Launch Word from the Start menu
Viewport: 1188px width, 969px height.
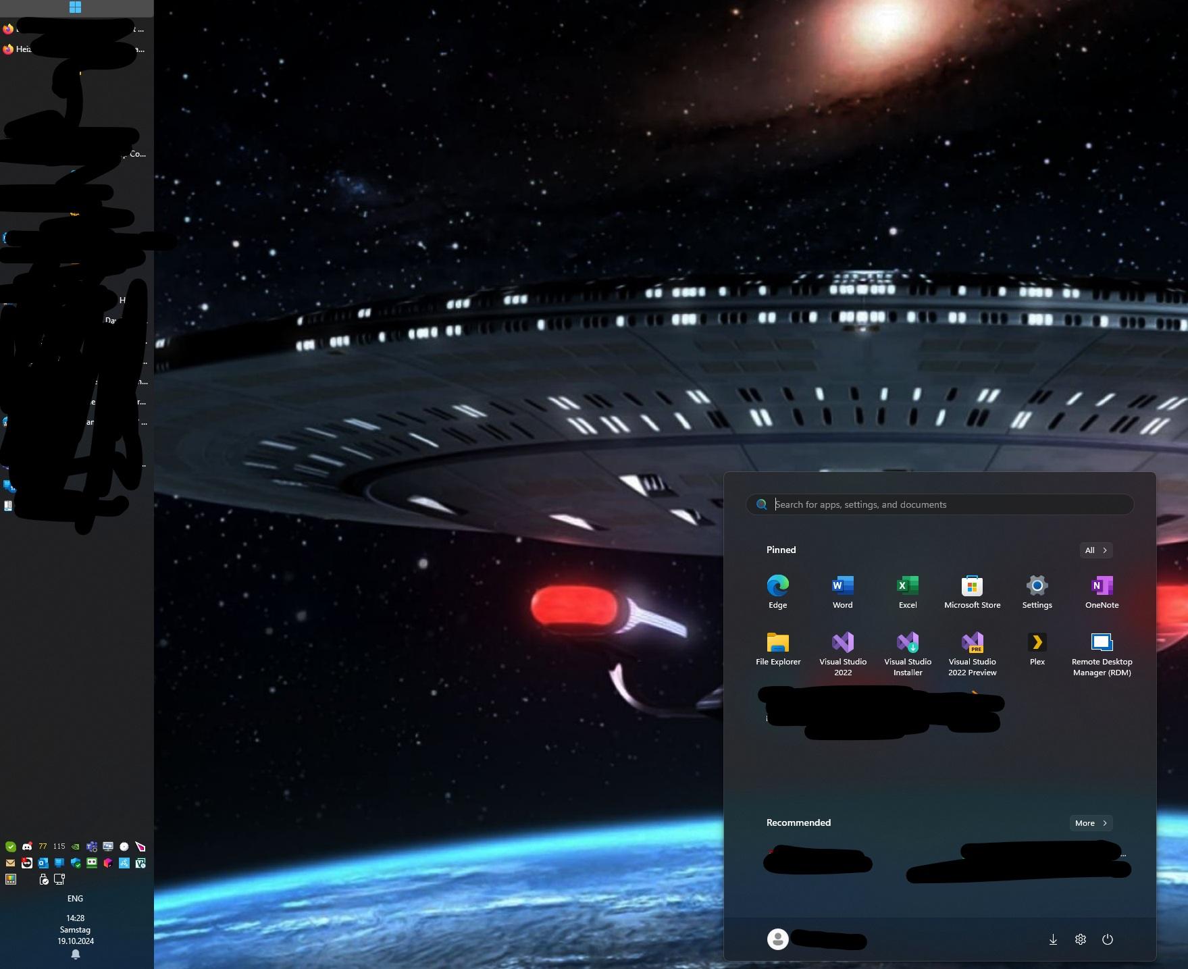(842, 592)
